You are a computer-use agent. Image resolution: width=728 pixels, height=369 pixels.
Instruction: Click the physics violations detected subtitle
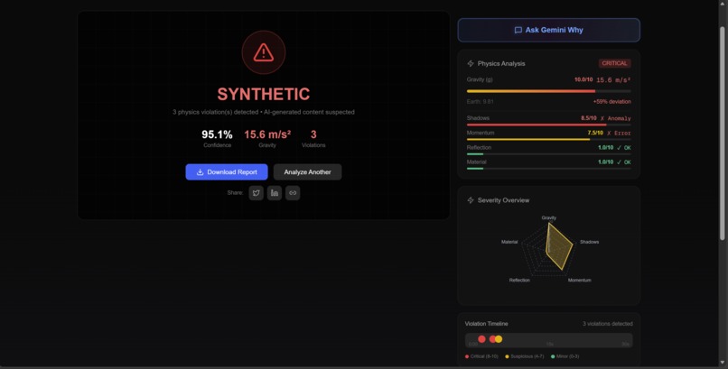pyautogui.click(x=263, y=112)
